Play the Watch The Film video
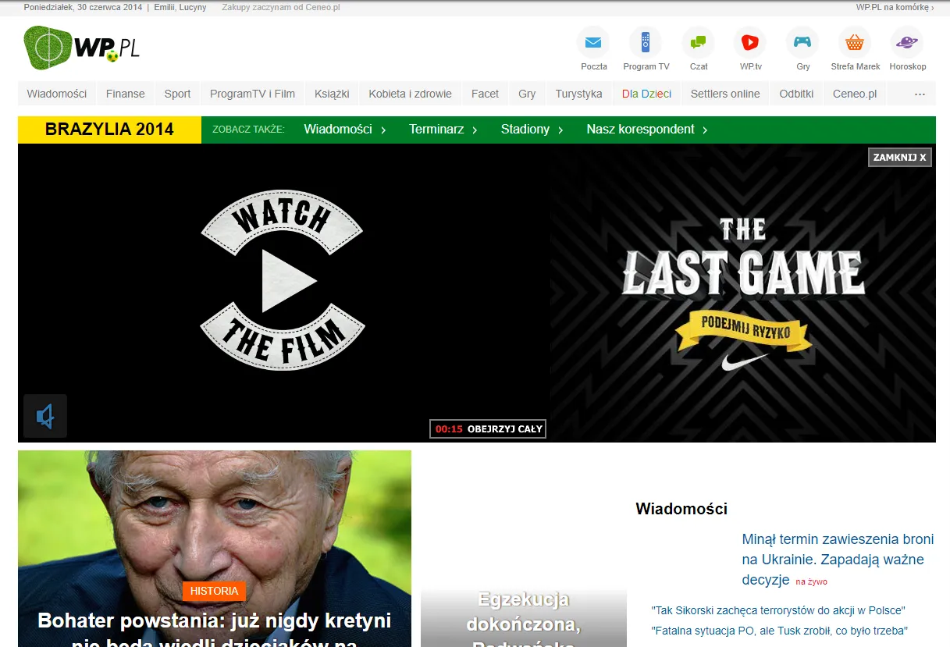Viewport: 950px width, 647px height. 283,280
